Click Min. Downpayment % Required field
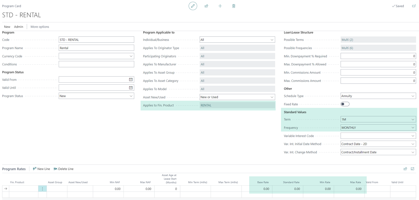This screenshot has width=419, height=200. 378,56
